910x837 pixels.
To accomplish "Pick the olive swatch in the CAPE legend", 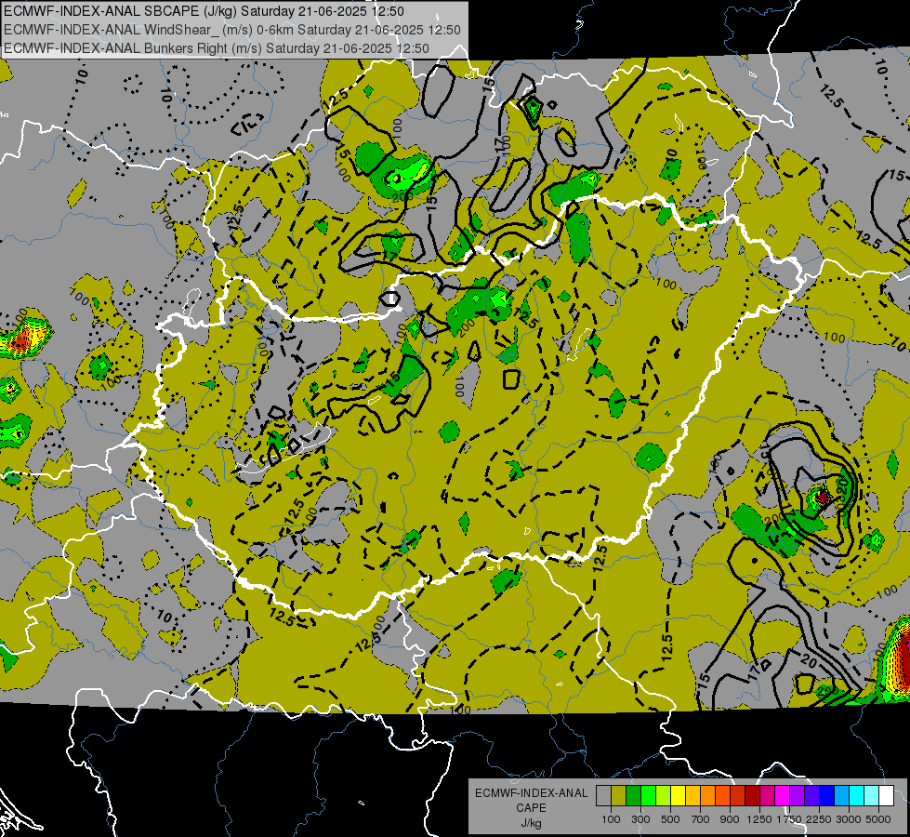I will pos(619,796).
